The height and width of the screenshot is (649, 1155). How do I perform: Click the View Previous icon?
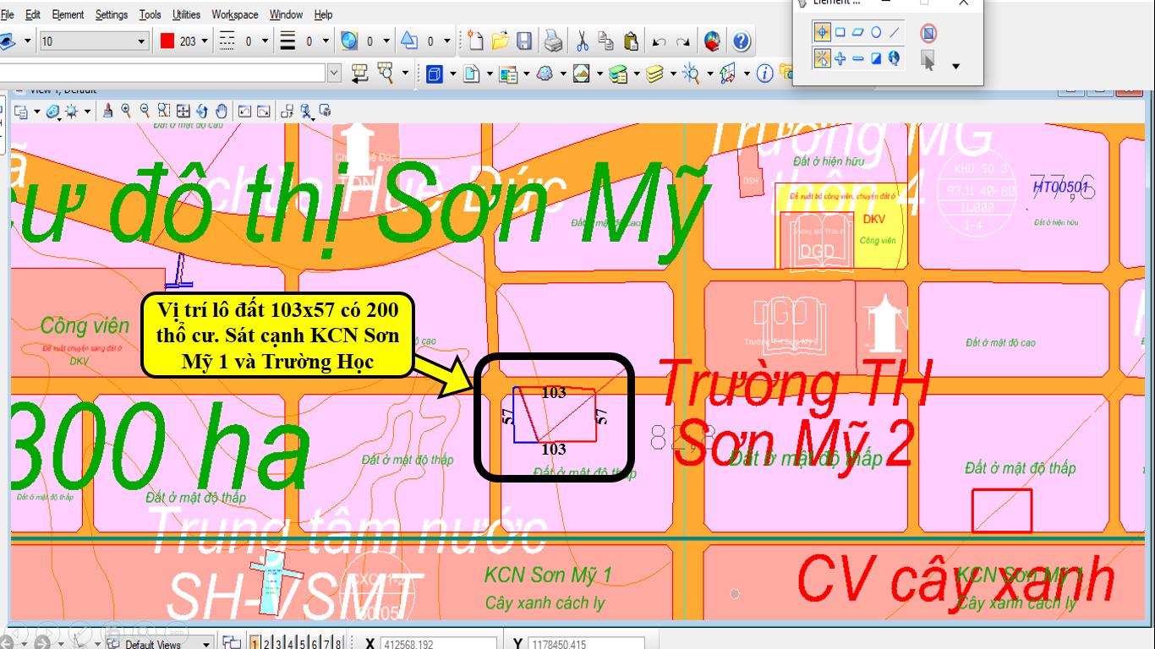(244, 111)
